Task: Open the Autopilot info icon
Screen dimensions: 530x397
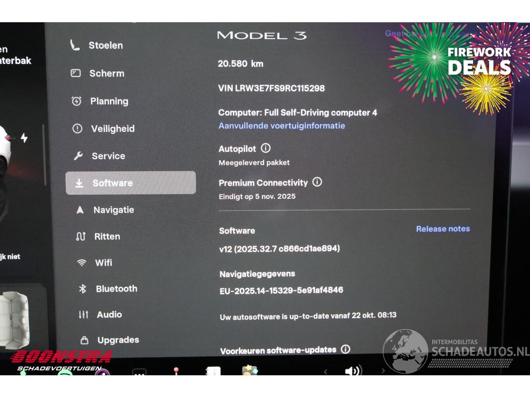Action: coord(266,148)
